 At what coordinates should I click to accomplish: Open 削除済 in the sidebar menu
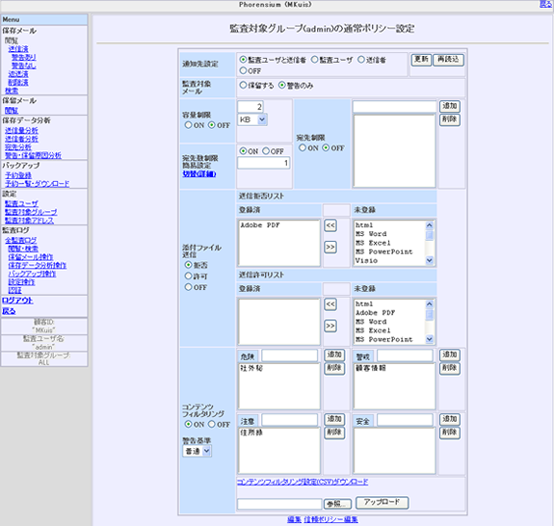click(x=18, y=82)
